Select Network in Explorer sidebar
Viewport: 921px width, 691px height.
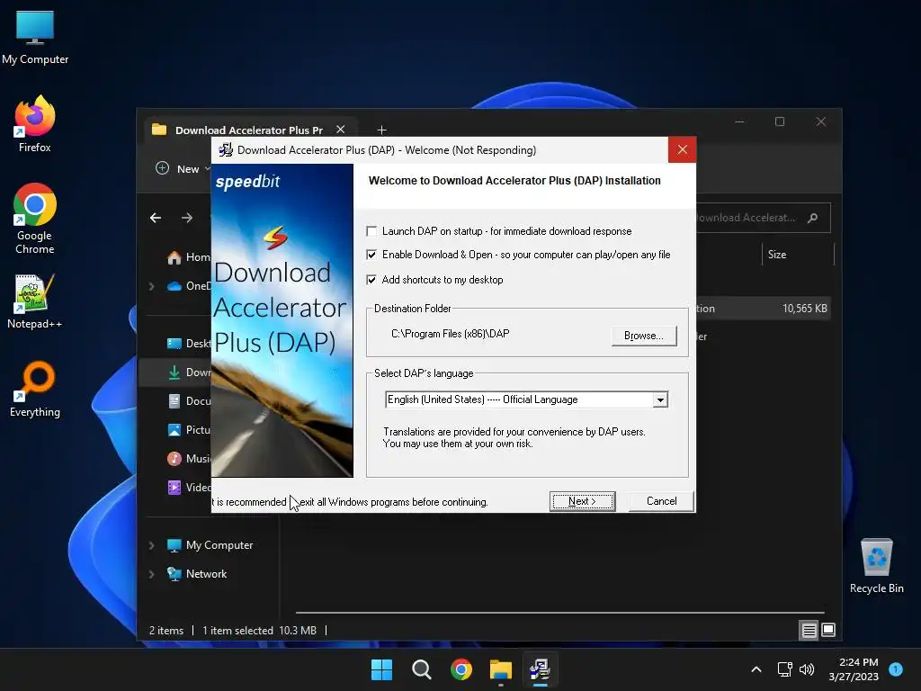[197, 574]
